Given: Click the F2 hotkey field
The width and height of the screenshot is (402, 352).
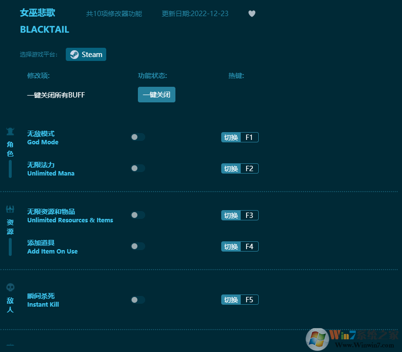Looking at the screenshot, I should pyautogui.click(x=249, y=169).
